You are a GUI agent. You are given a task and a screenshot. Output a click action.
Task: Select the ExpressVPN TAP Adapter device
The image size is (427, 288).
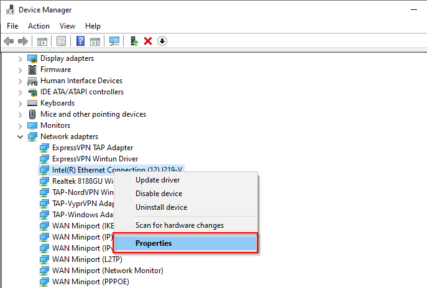[x=93, y=148]
